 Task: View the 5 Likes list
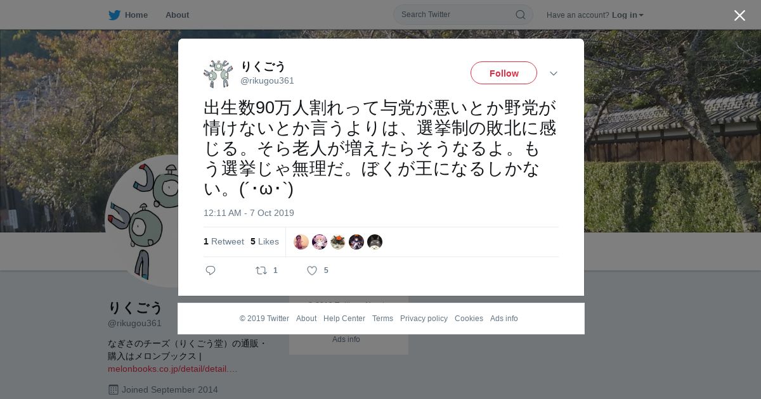click(x=264, y=241)
